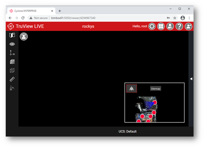Screen dimensions: 205x148
Task: Click the circular user avatar in viewer
Action: [x=24, y=37]
